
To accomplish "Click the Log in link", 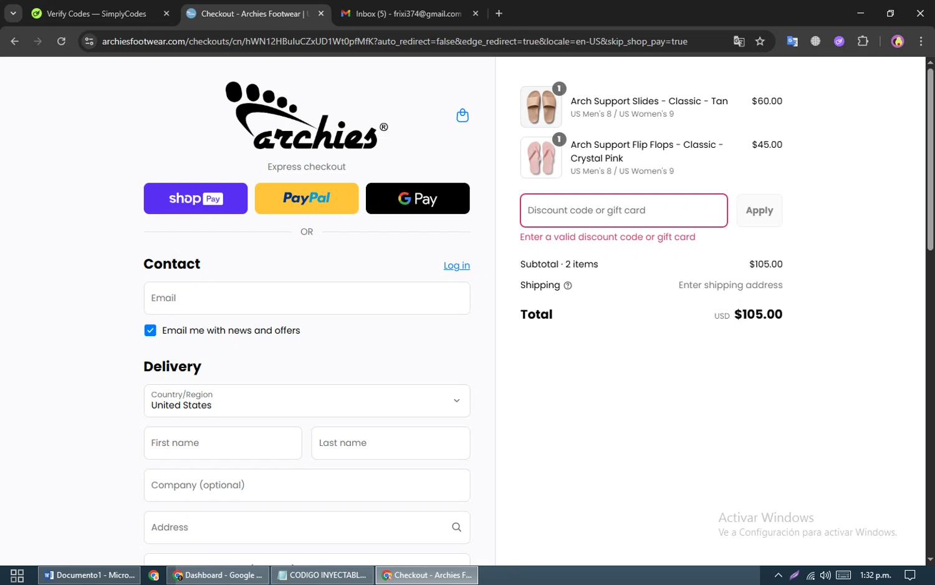I will point(457,266).
